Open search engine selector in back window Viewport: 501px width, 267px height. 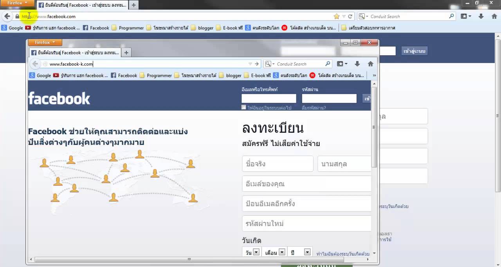tap(363, 16)
